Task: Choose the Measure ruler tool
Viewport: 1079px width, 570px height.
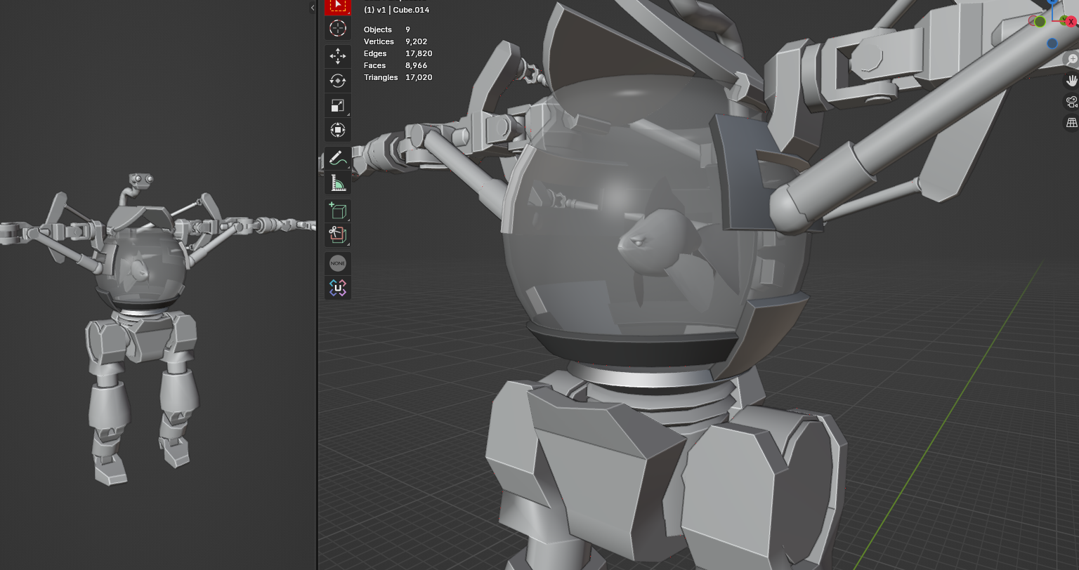Action: (338, 183)
